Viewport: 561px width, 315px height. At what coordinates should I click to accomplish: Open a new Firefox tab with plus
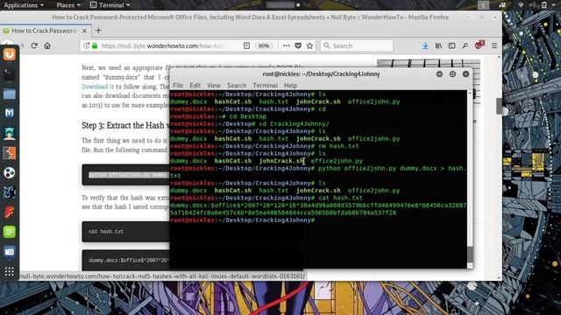pos(98,31)
